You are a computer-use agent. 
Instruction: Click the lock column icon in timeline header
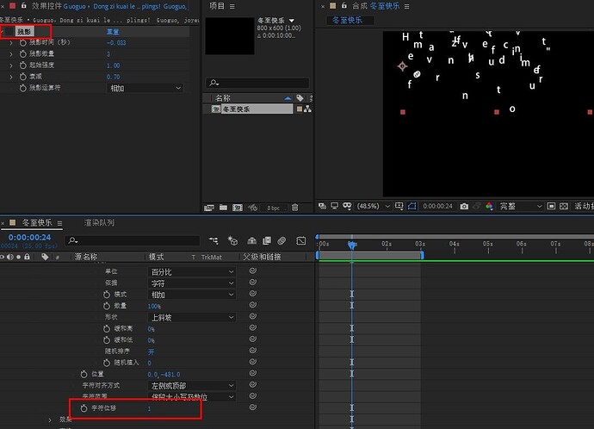pyautogui.click(x=27, y=257)
